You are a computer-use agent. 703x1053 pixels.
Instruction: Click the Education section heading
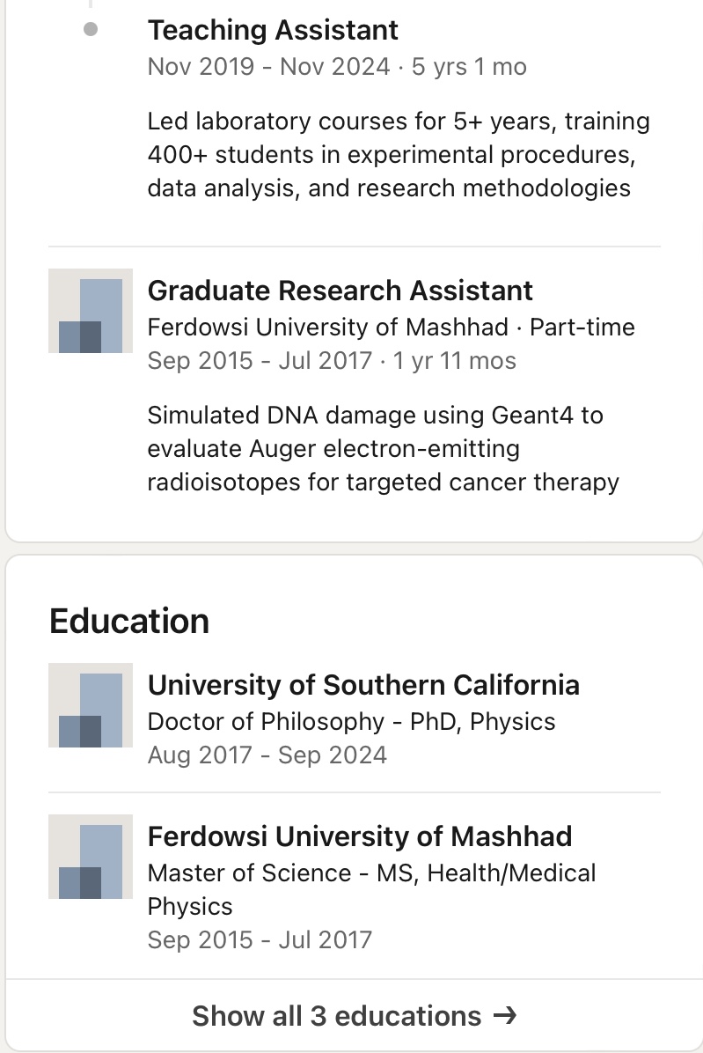pos(129,621)
